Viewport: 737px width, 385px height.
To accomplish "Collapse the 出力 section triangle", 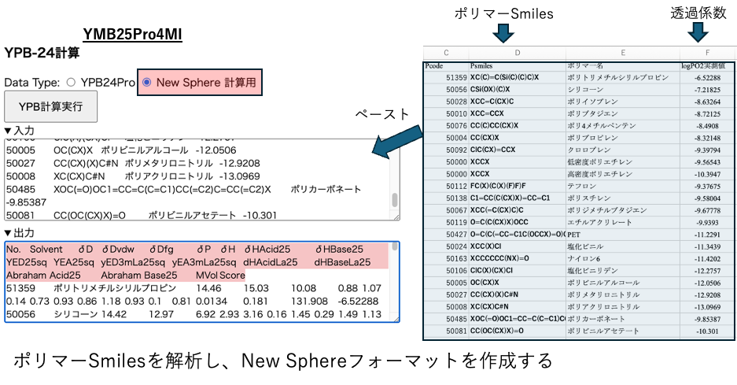I will [8, 233].
